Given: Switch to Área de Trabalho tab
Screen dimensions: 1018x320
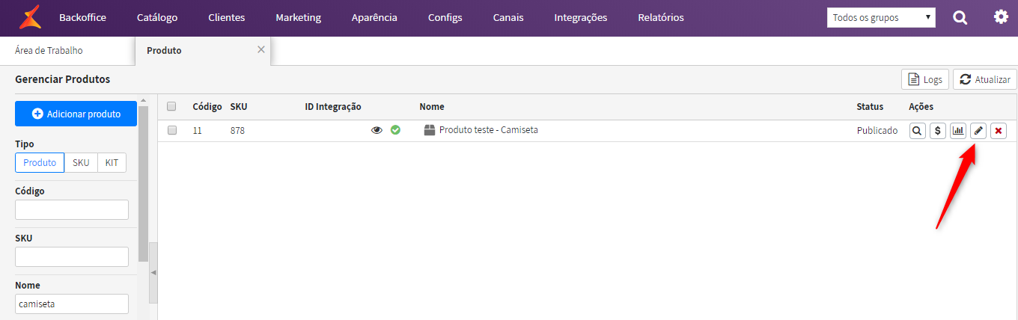Looking at the screenshot, I should [x=49, y=51].
